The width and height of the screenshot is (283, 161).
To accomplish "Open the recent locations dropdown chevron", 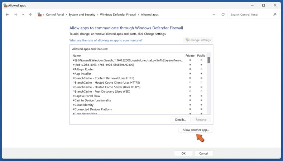I will pos(23,15).
